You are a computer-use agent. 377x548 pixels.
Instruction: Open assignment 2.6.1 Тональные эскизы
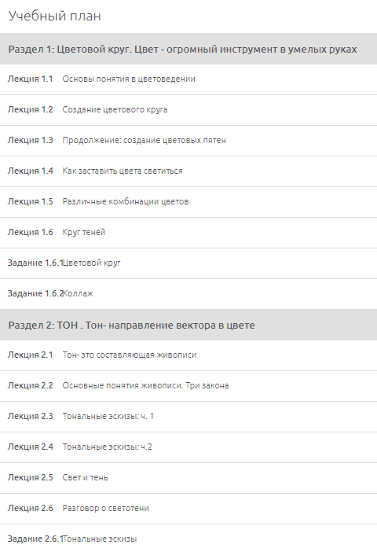pyautogui.click(x=188, y=536)
